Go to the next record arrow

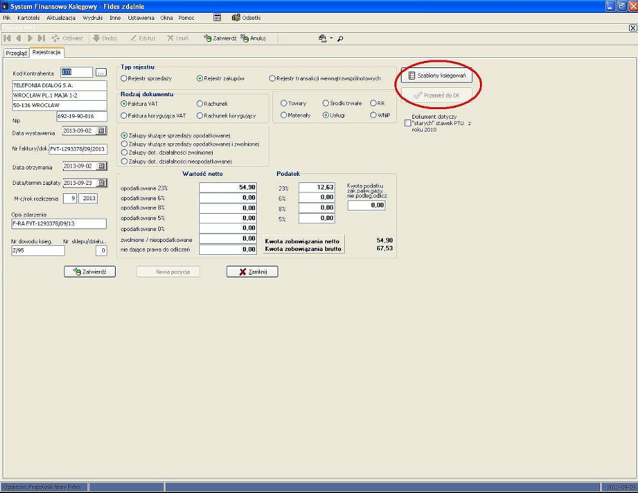pos(30,39)
